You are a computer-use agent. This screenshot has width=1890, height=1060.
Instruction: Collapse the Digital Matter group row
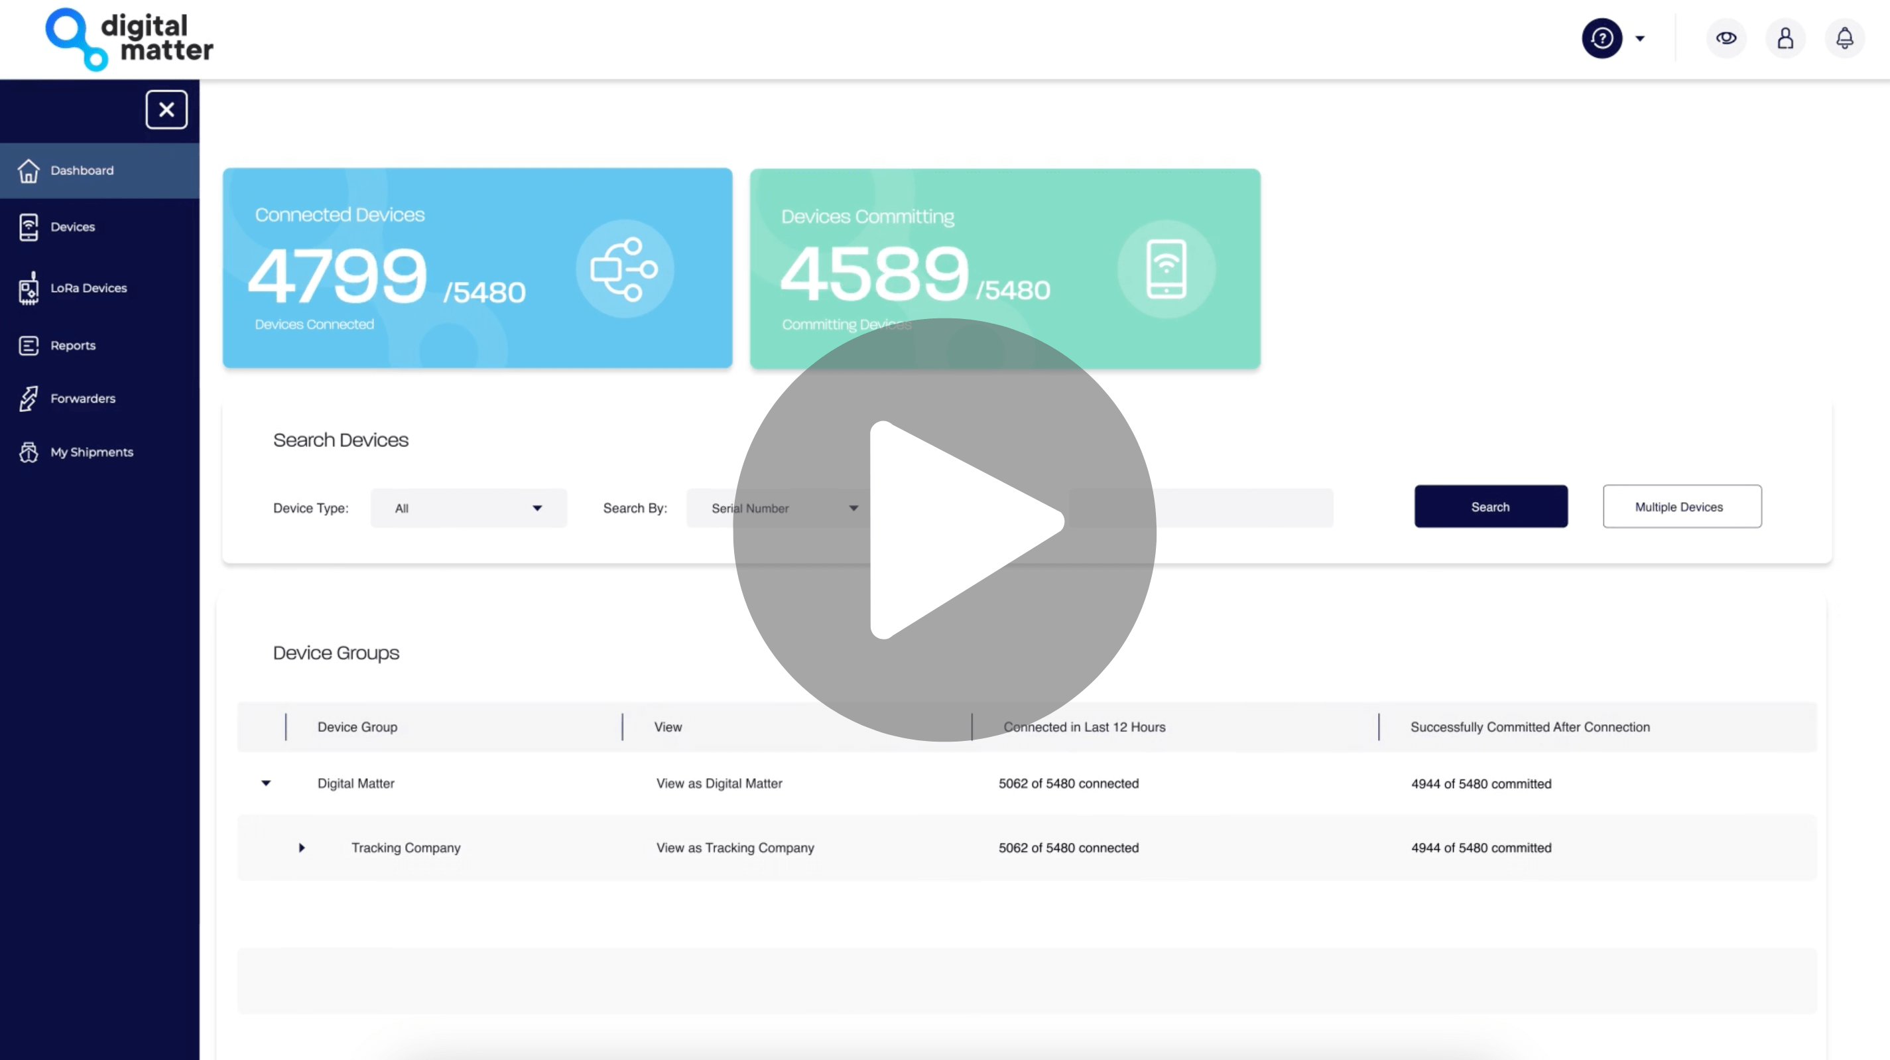coord(267,783)
